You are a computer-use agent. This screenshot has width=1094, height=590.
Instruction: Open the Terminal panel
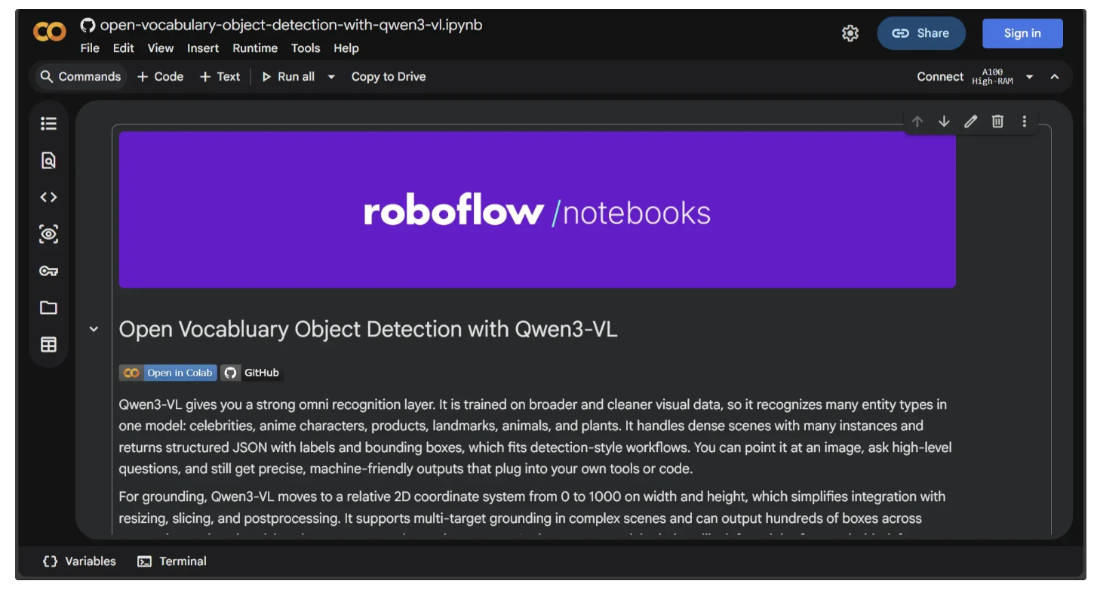(172, 561)
